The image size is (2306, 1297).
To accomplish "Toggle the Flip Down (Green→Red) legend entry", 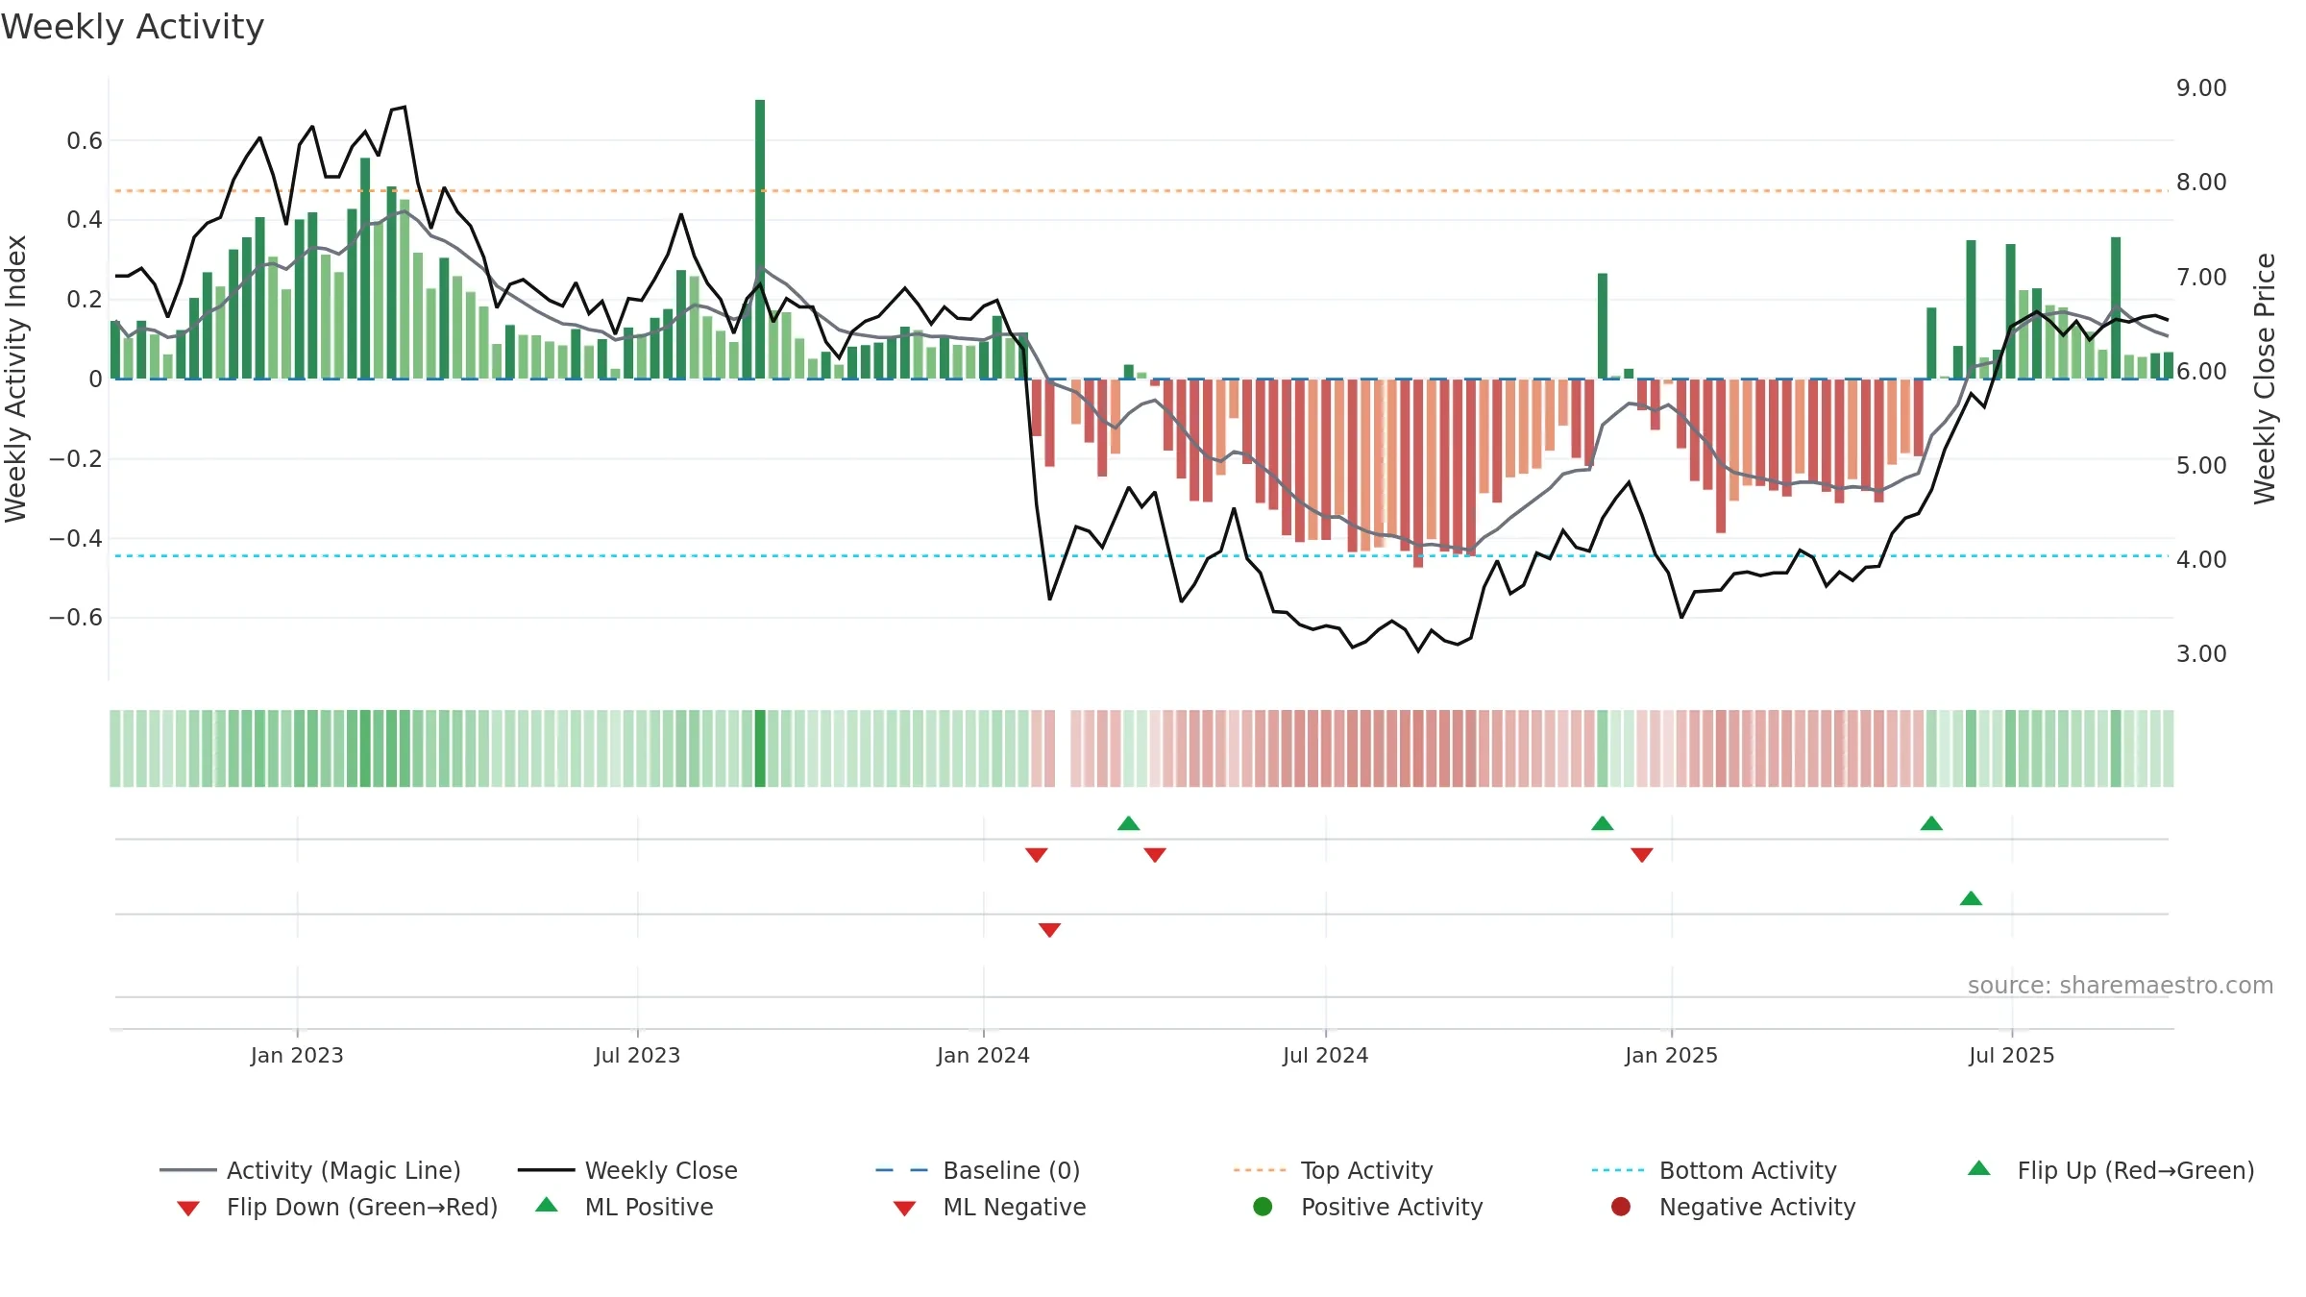I will (x=337, y=1207).
